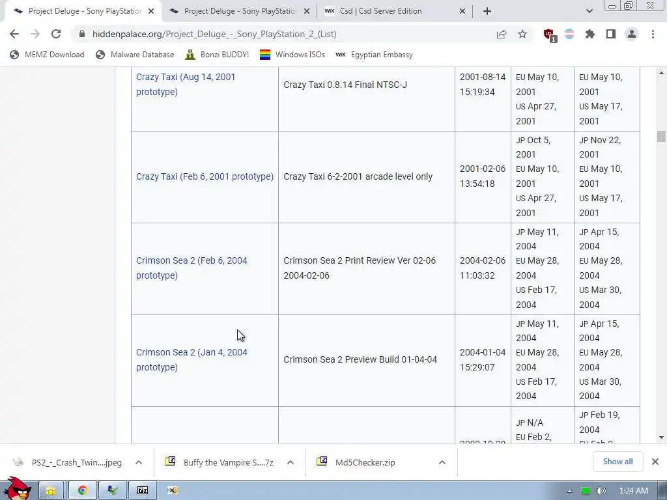The width and height of the screenshot is (667, 500).
Task: Close the second Project Deluge tab
Action: [x=307, y=12]
